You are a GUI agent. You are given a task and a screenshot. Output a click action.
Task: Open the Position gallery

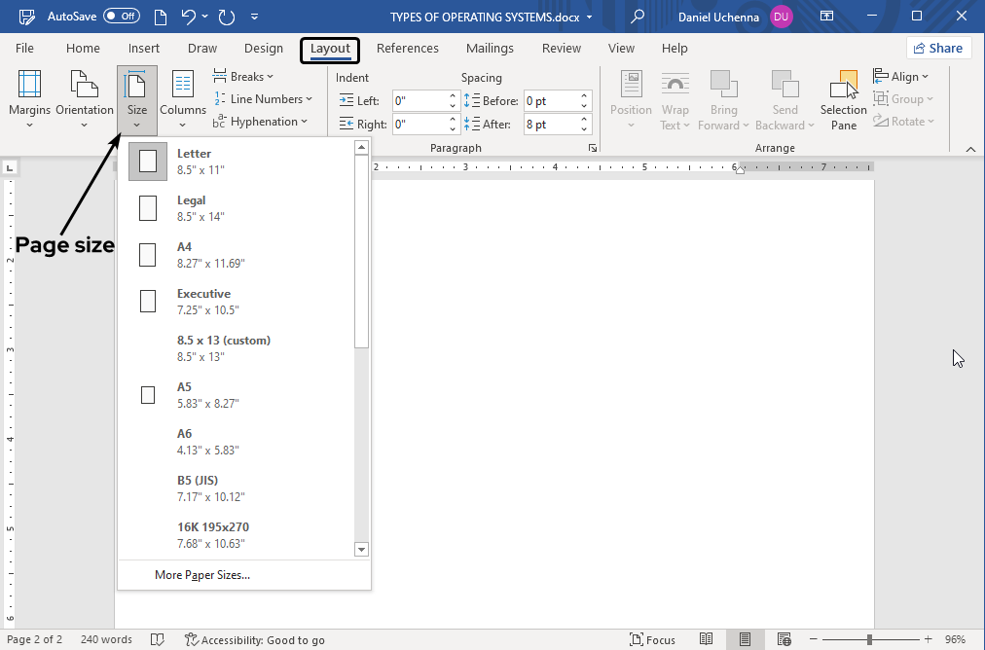click(x=630, y=99)
